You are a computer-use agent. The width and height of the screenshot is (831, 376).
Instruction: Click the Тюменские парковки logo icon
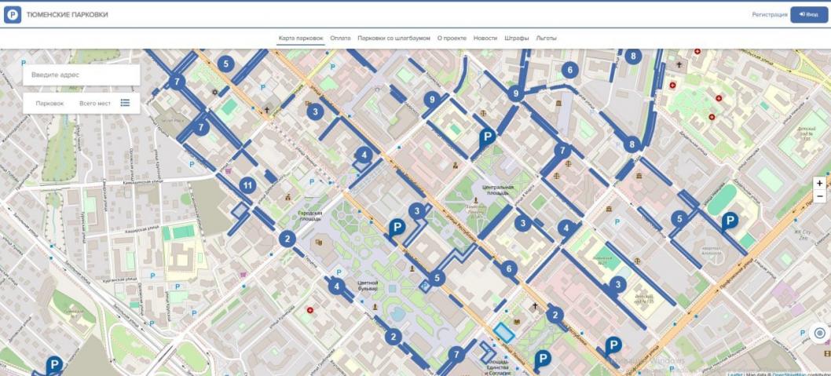tap(13, 15)
